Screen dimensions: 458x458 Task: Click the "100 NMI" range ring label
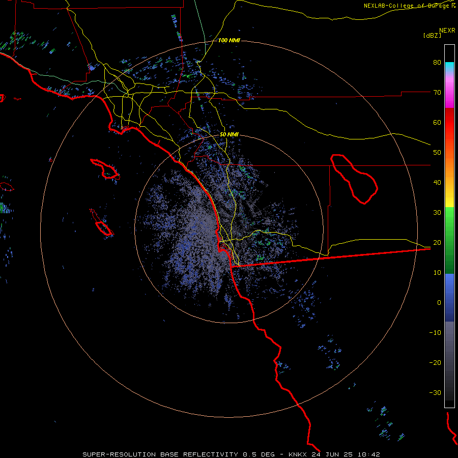point(228,40)
